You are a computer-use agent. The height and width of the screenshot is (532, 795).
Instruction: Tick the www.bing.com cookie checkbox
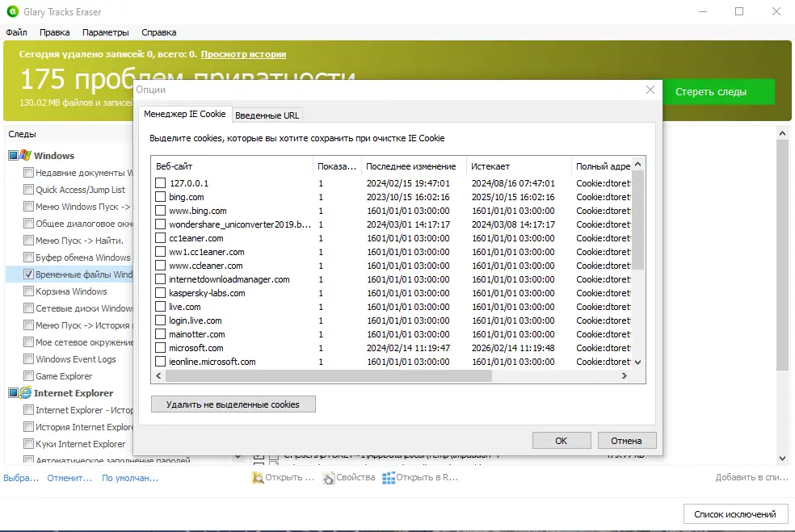(160, 210)
